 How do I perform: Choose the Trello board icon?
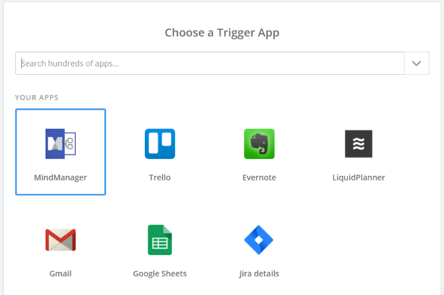160,144
